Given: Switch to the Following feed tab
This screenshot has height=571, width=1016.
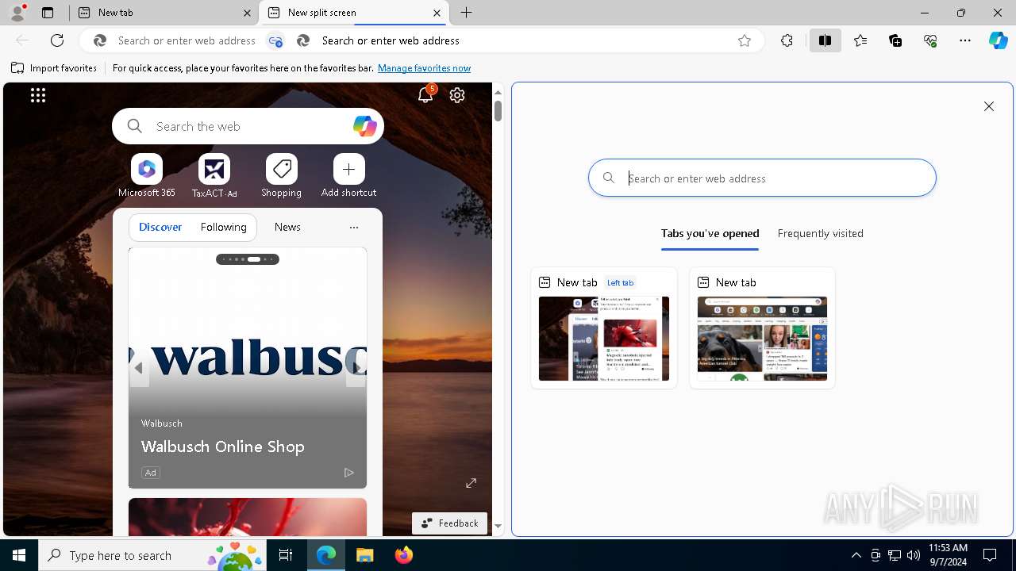Looking at the screenshot, I should (x=224, y=227).
